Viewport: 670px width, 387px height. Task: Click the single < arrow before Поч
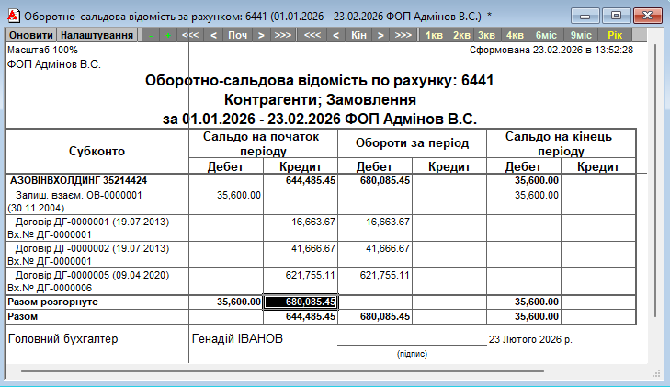click(213, 35)
